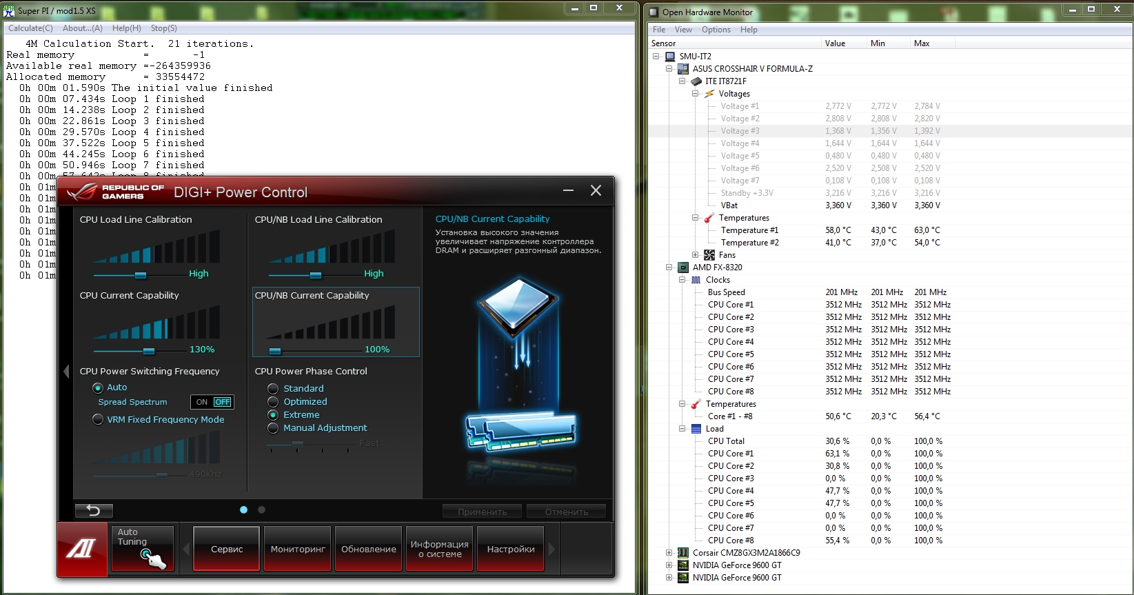Select Standard power phase control
This screenshot has height=595, width=1134.
(x=273, y=389)
